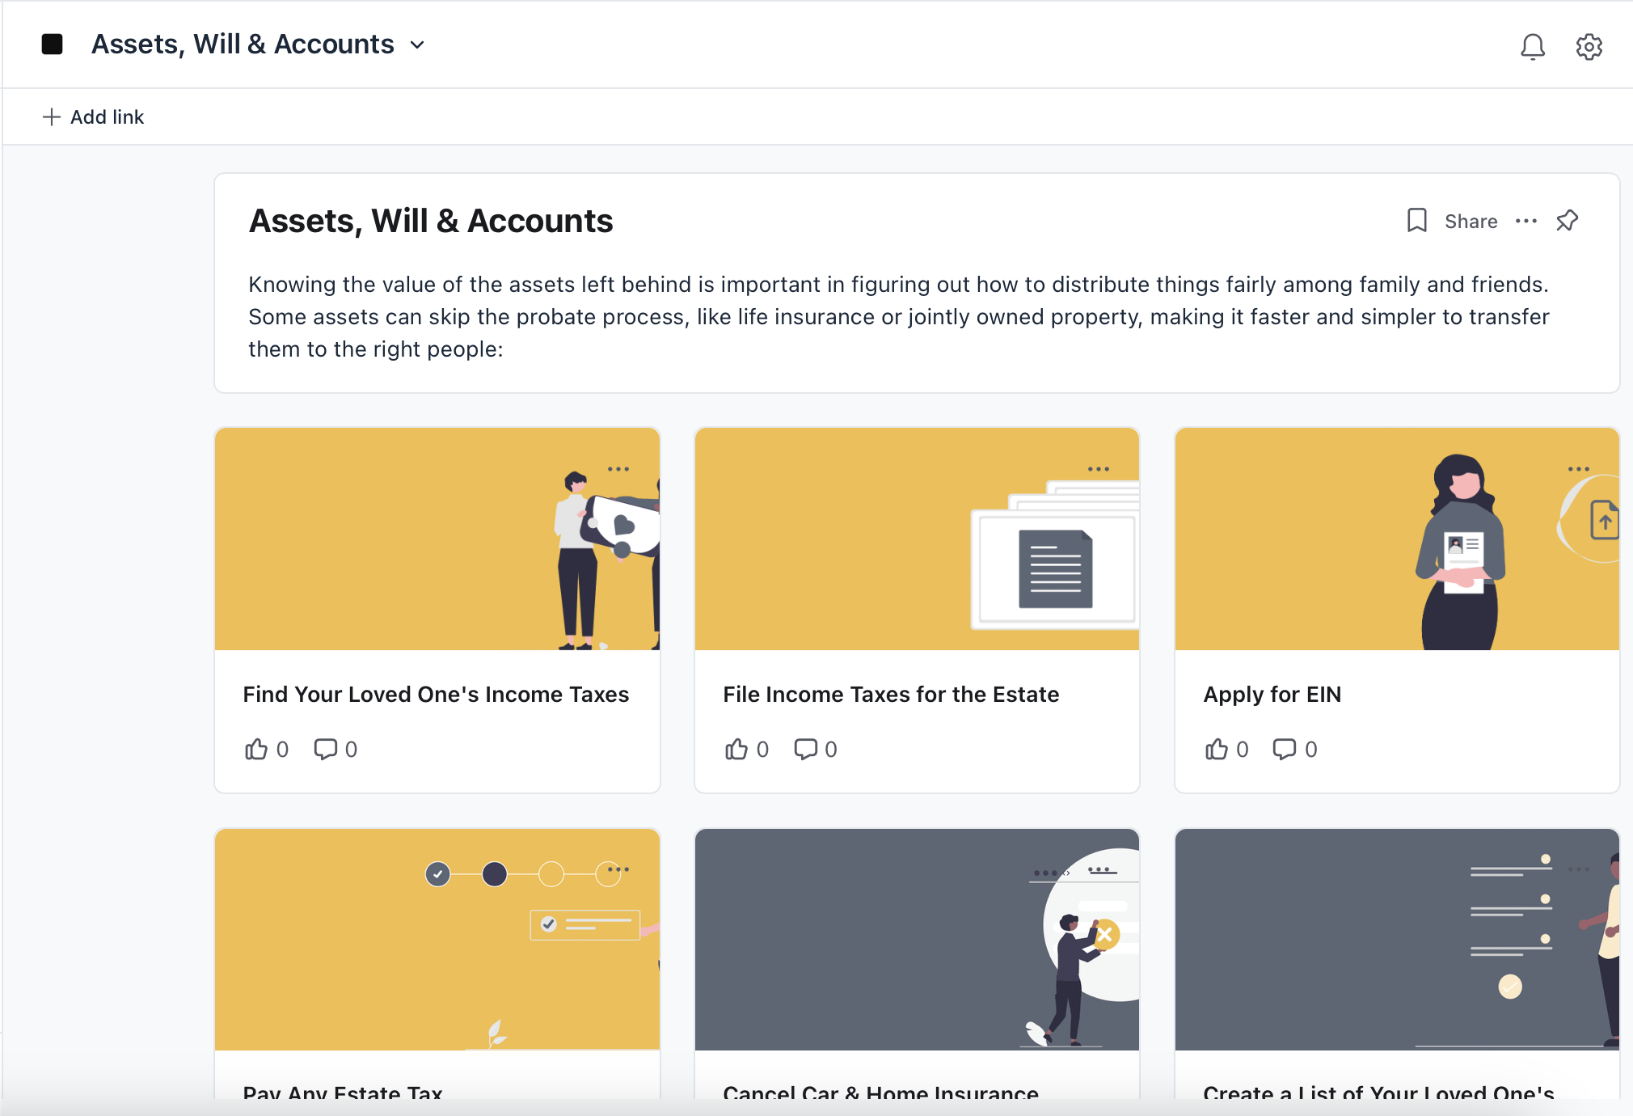
Task: Click the Add link button
Action: point(93,117)
